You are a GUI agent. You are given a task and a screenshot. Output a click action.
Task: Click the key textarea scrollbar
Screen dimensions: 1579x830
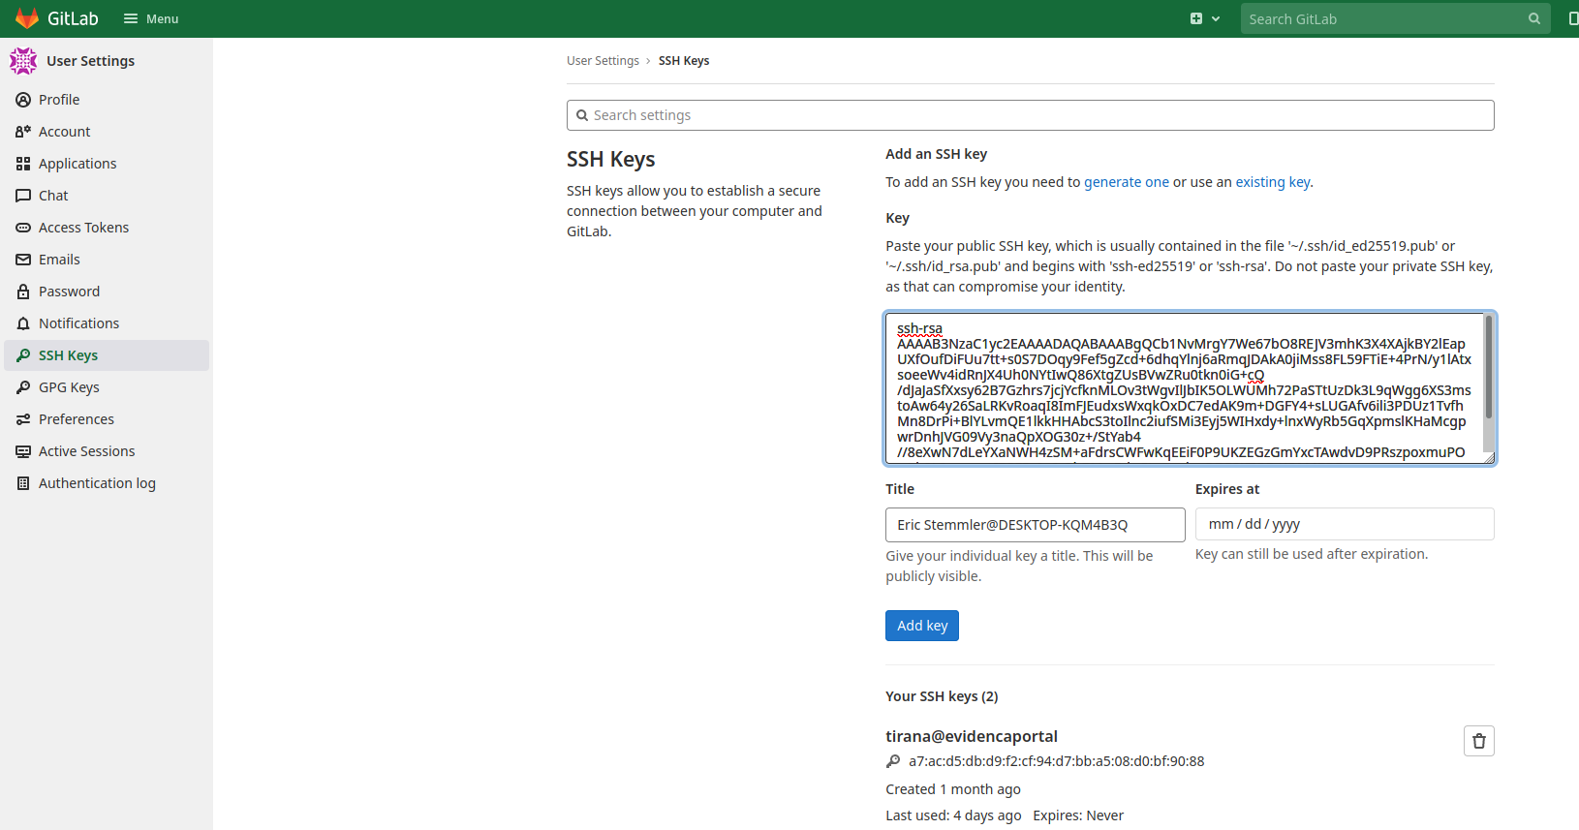tap(1489, 368)
